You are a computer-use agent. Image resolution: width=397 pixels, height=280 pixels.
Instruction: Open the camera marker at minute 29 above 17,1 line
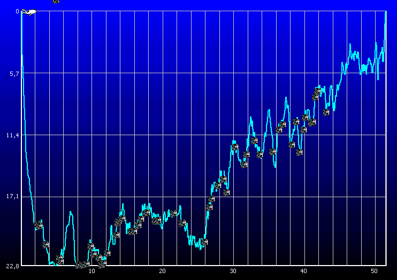click(x=227, y=192)
